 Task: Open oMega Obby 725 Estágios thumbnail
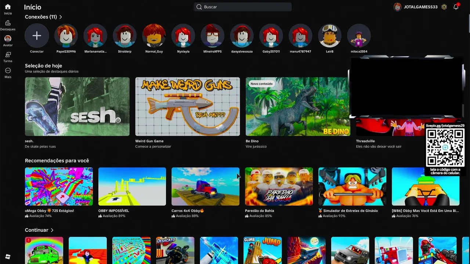(x=59, y=187)
